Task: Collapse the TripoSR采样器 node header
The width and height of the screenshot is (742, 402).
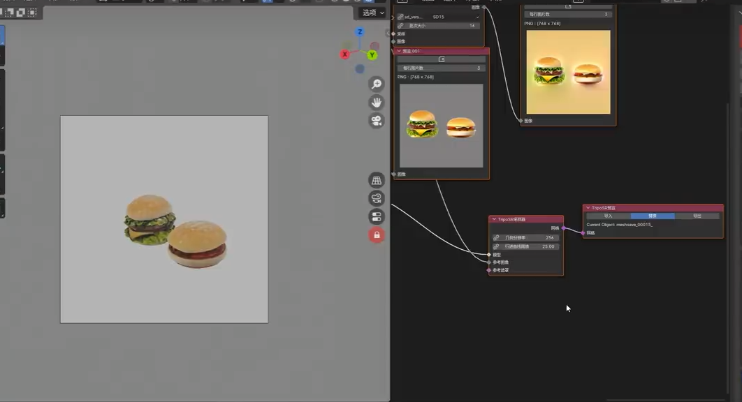Action: [494, 219]
